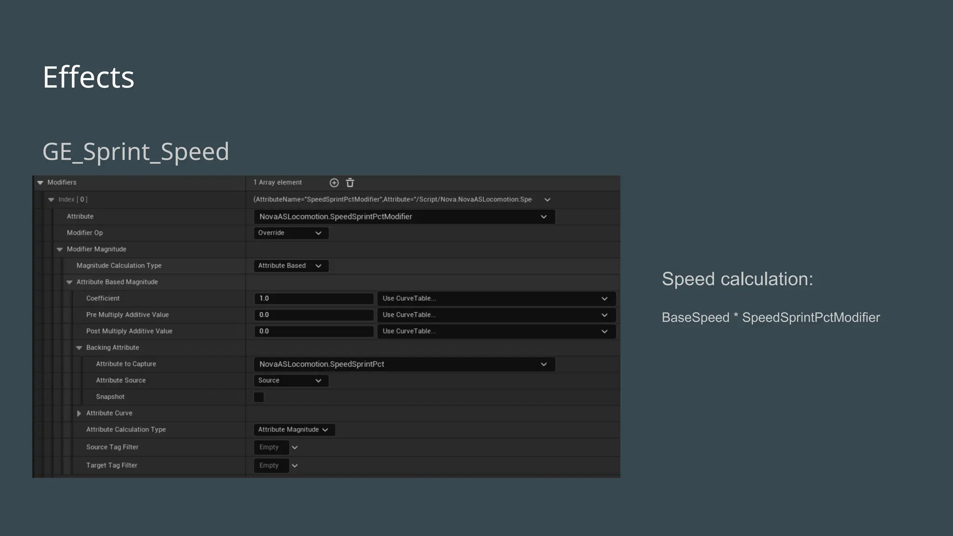Open the Target Tag Filter dropdown arrow
953x536 pixels.
coord(295,466)
